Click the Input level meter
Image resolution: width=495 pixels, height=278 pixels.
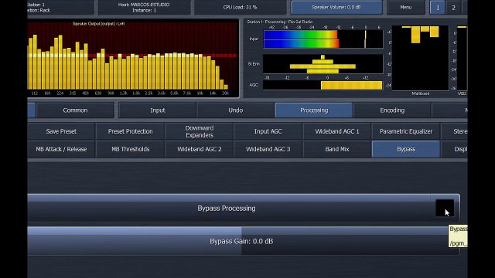(323, 39)
